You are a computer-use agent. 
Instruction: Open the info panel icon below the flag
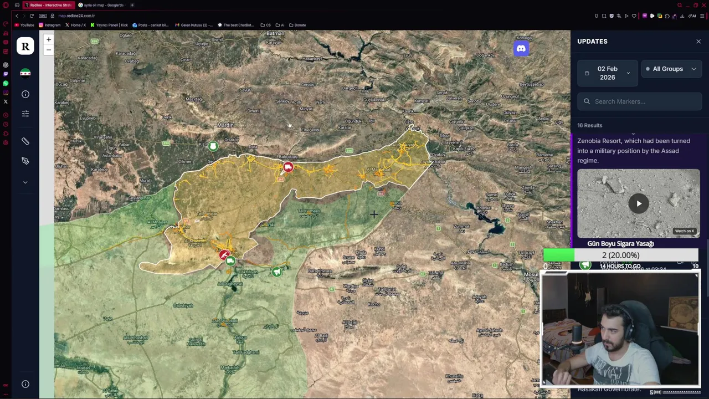click(25, 94)
